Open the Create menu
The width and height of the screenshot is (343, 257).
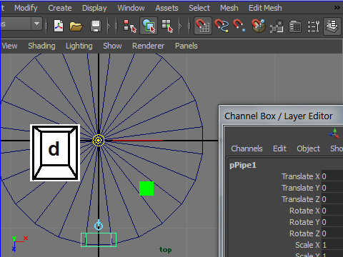coord(60,8)
